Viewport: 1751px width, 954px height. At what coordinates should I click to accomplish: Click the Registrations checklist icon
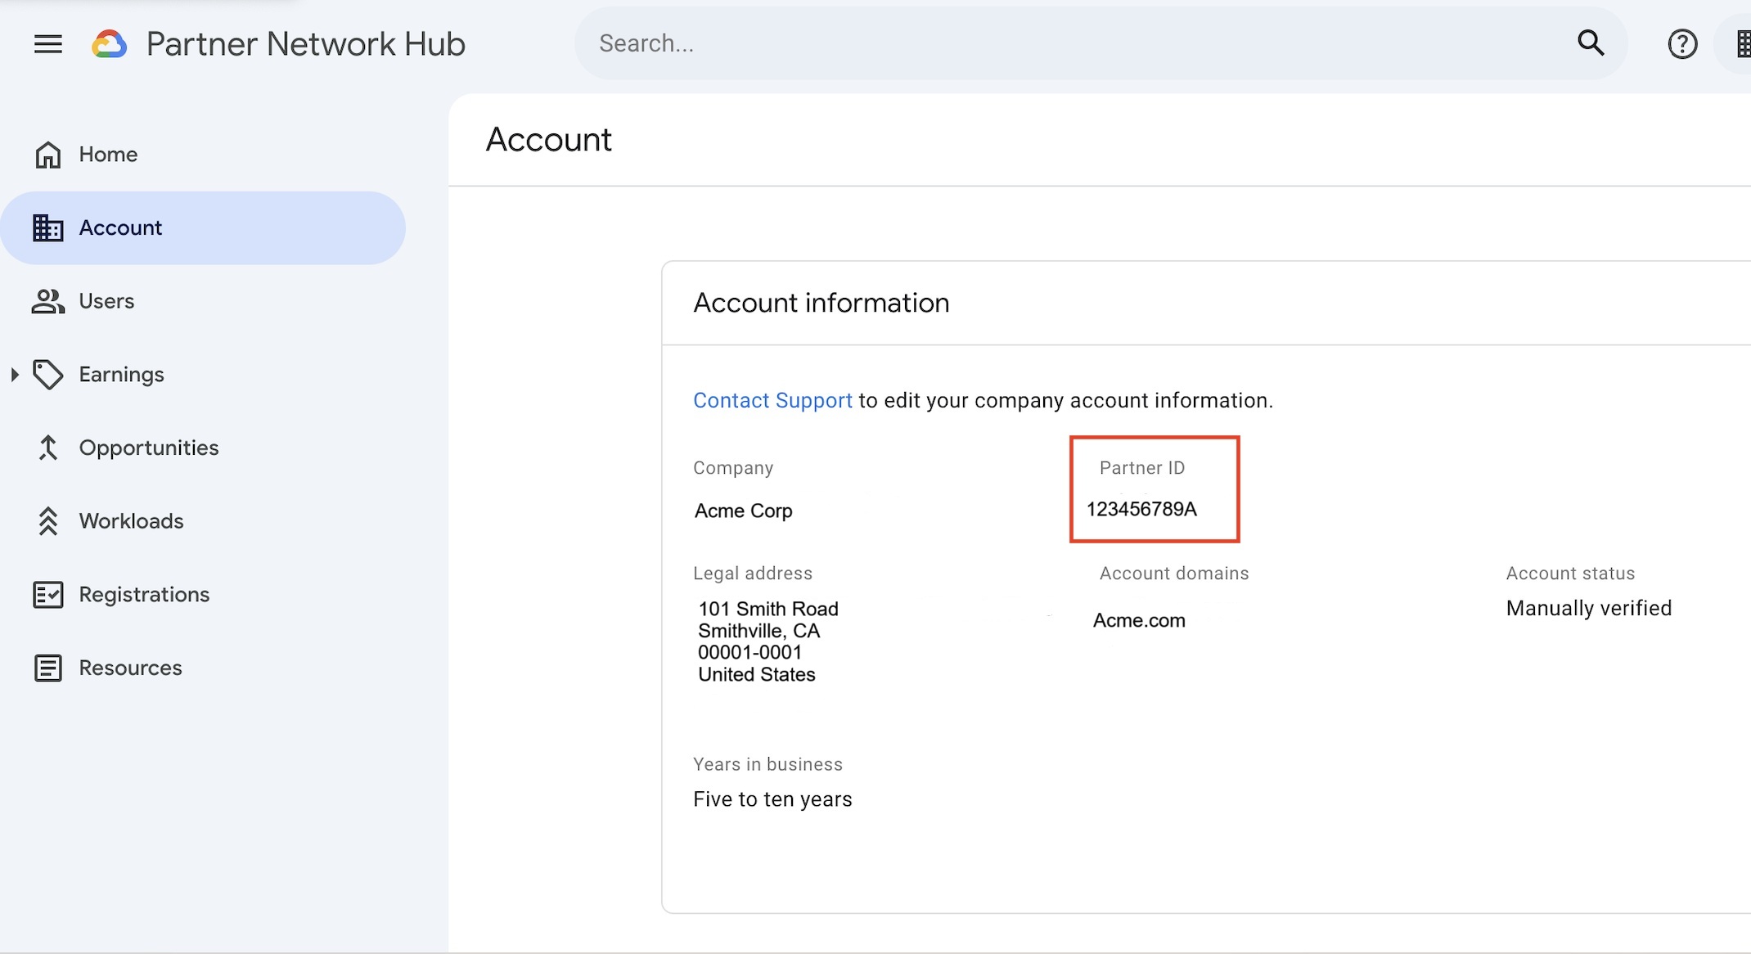[x=48, y=595]
